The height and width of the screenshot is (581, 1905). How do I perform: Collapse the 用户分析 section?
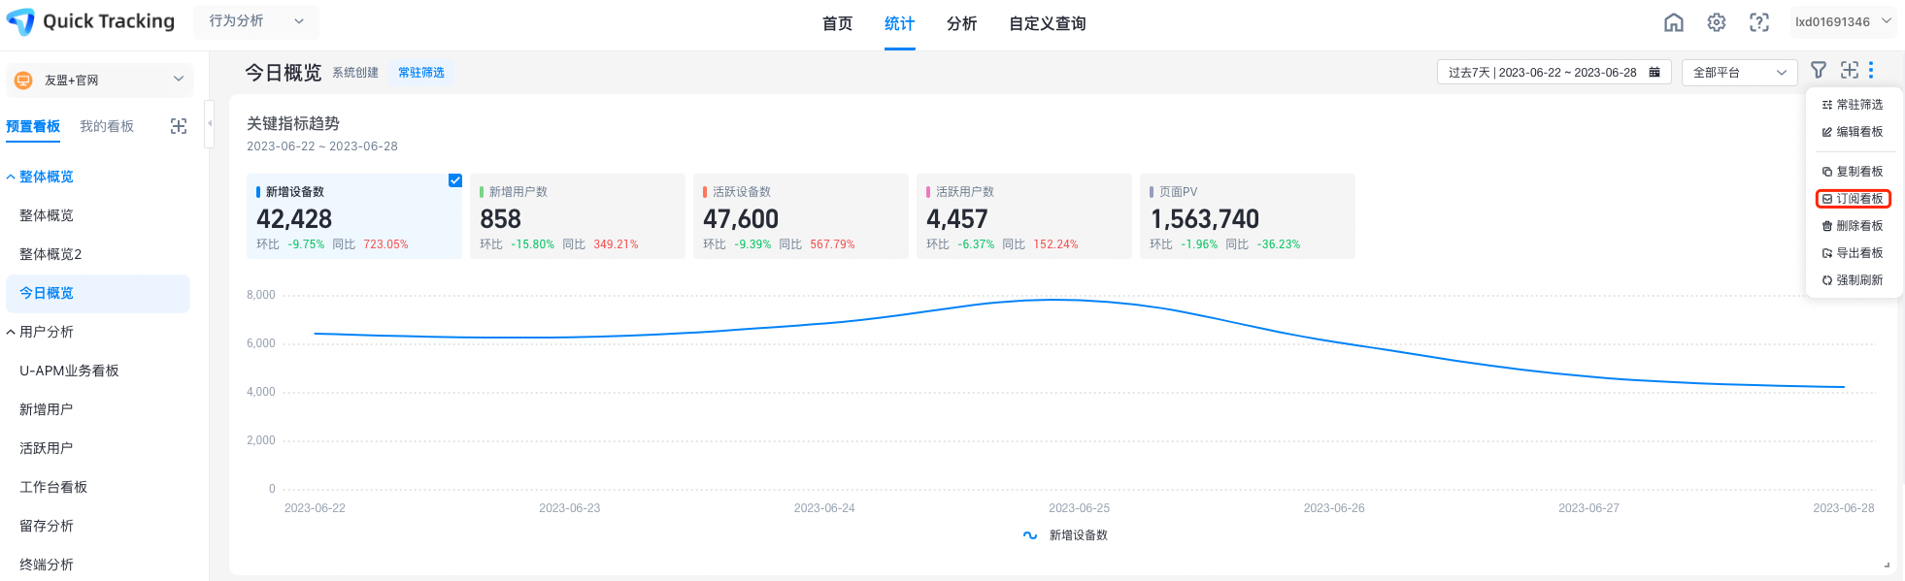[x=40, y=332]
